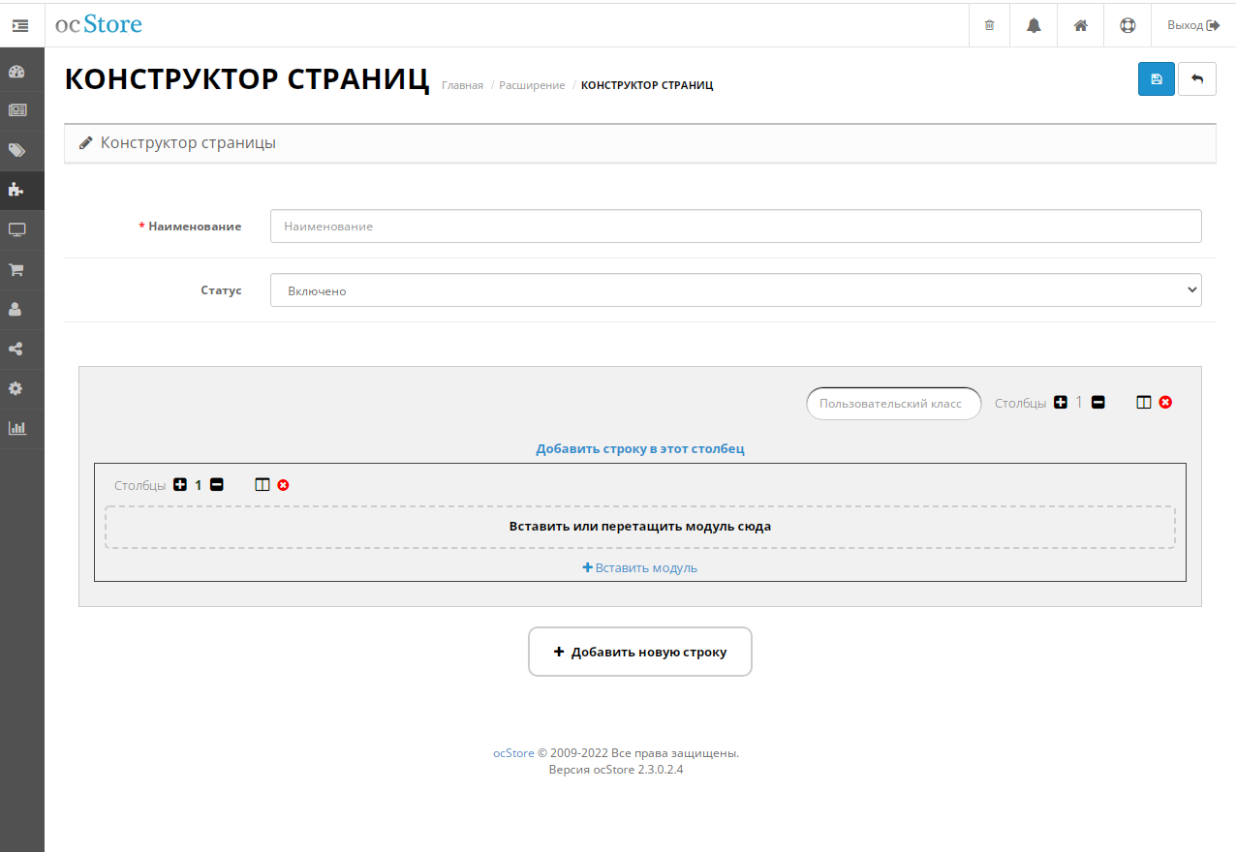Decrease inner column count with minus
The image size is (1236, 852).
(x=217, y=485)
